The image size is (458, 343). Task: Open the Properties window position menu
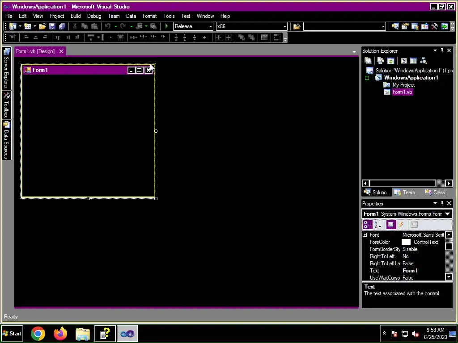(435, 203)
